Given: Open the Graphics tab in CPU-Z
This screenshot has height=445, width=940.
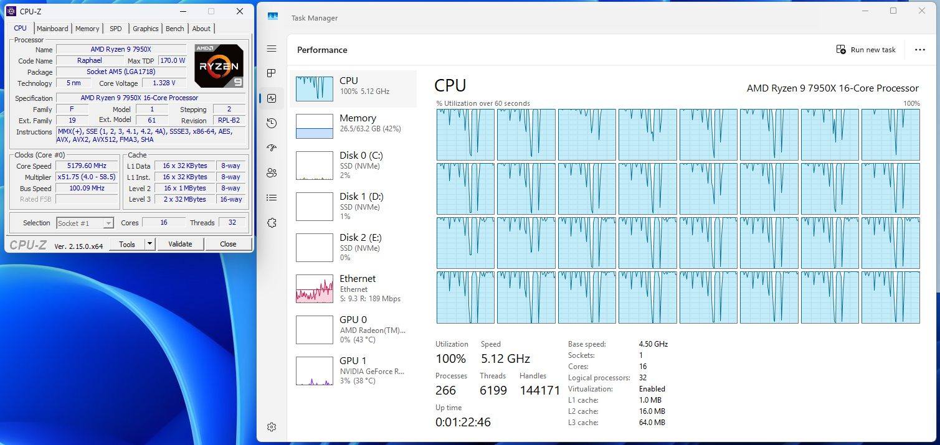Looking at the screenshot, I should (x=146, y=29).
